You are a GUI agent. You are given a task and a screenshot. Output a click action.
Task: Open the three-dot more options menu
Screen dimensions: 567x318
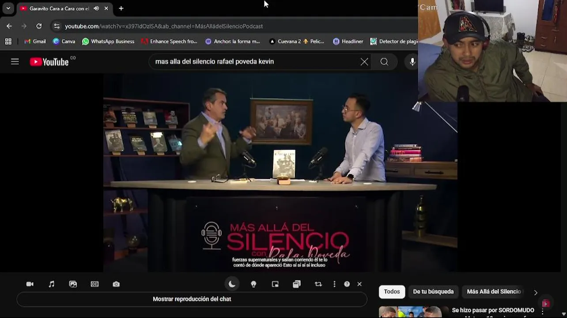pos(334,284)
